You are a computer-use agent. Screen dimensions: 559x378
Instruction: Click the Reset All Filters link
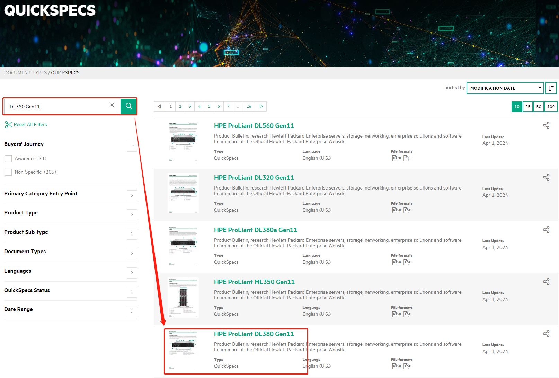click(x=30, y=124)
